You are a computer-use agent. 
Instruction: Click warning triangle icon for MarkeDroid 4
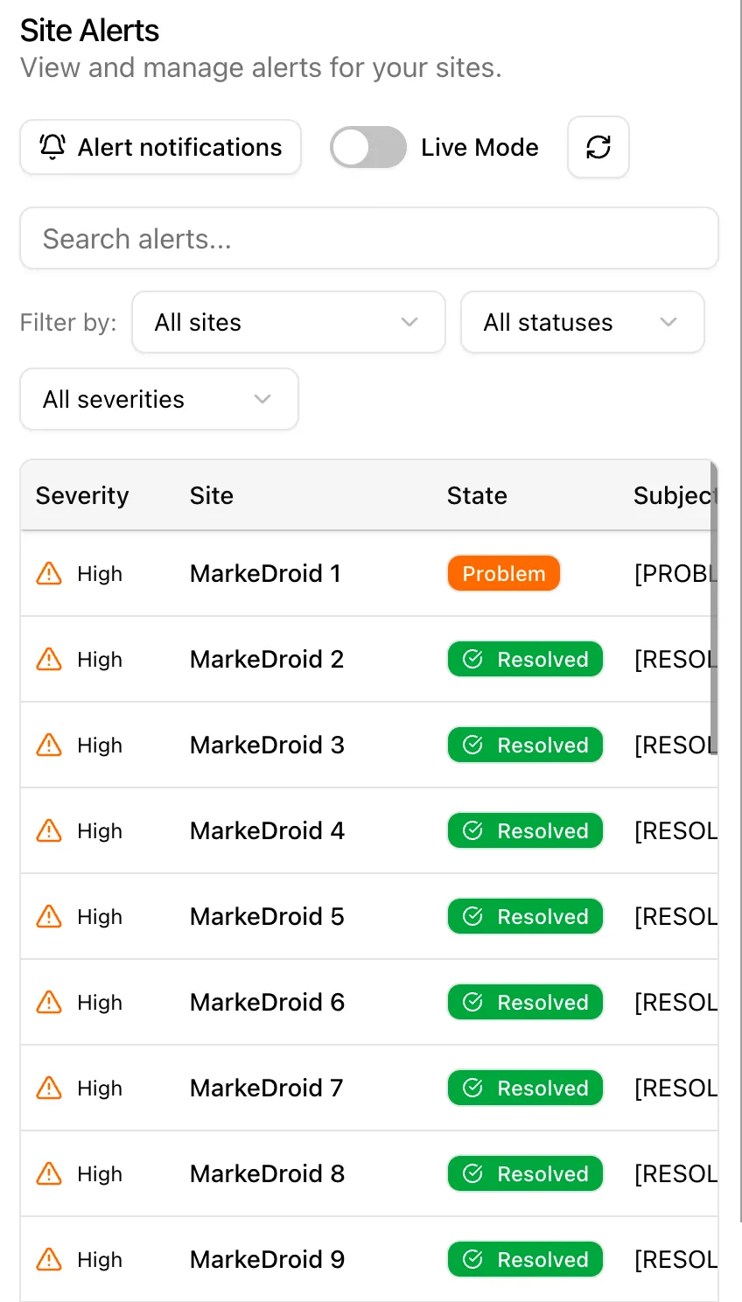(x=49, y=830)
